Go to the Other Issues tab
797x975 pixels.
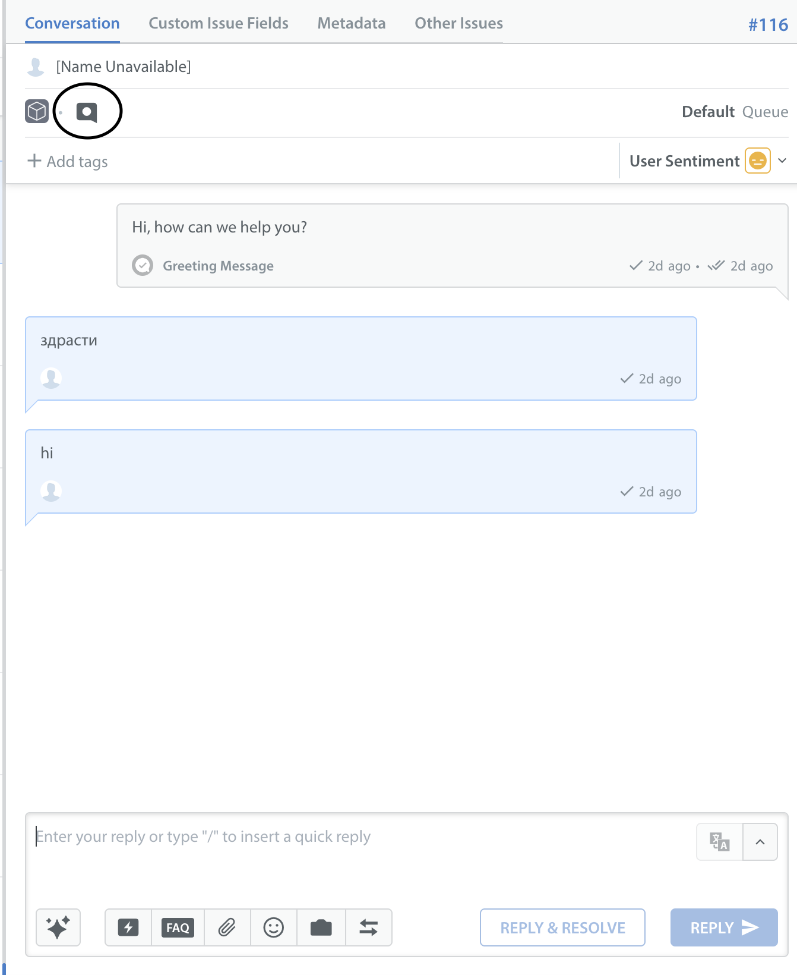tap(458, 23)
